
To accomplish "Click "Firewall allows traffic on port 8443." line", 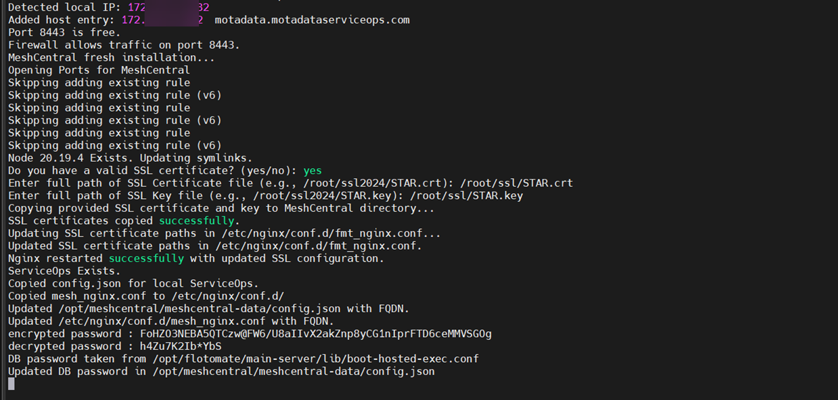I will point(124,45).
